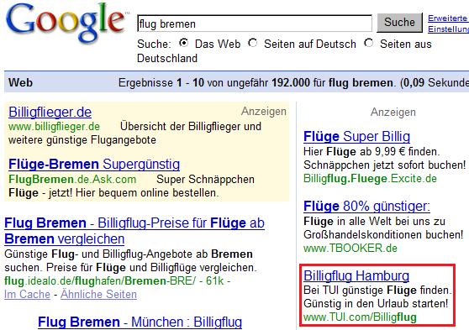
Task: Click the Suche button
Action: [x=399, y=23]
